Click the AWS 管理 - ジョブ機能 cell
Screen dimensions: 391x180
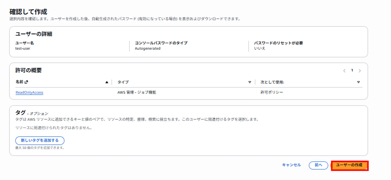(x=137, y=93)
